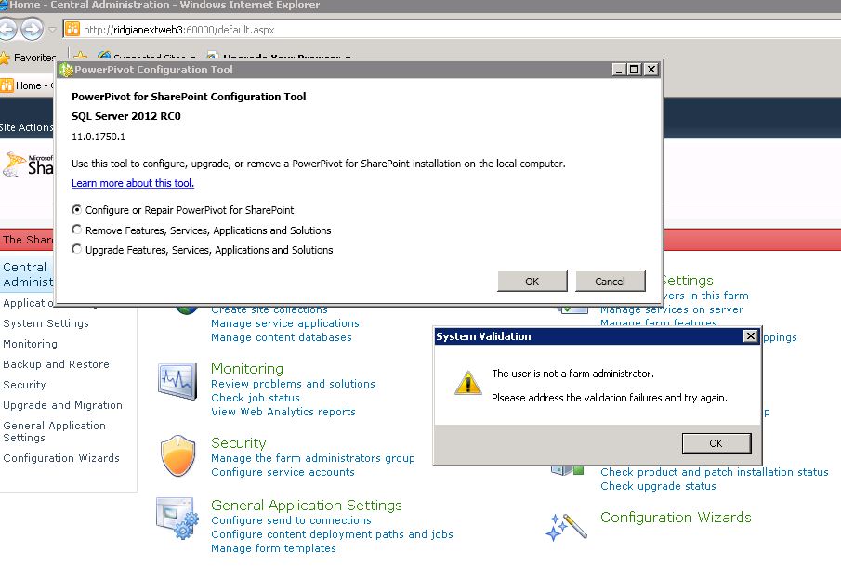Click the browser Forward arrow button
841x578 pixels.
click(32, 29)
